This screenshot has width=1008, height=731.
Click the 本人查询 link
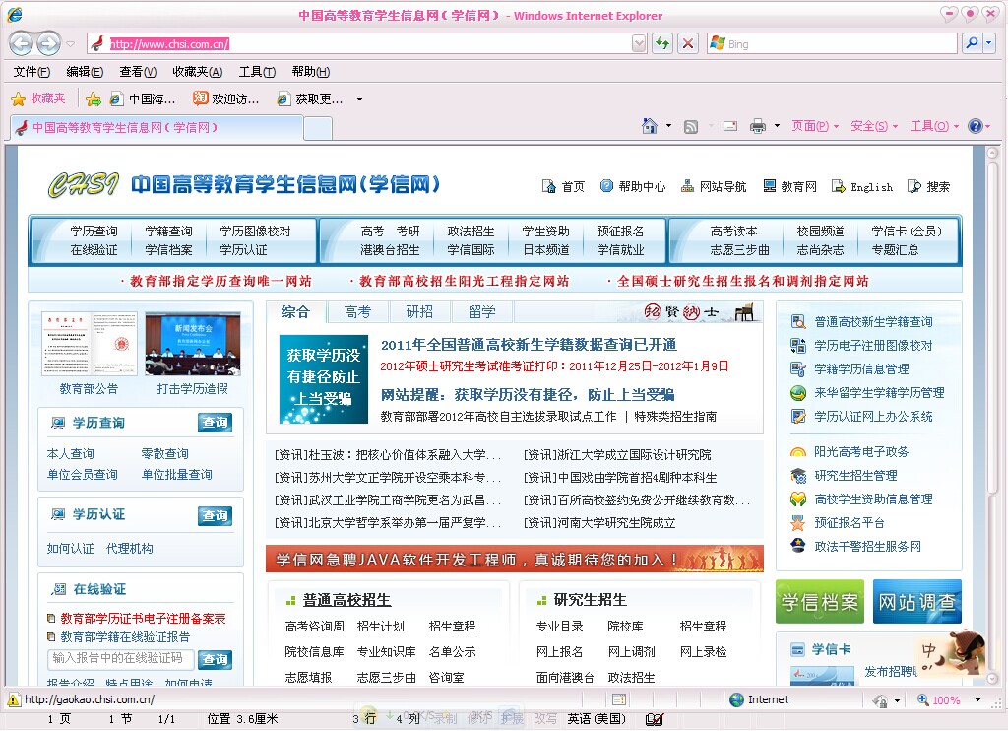(x=71, y=453)
